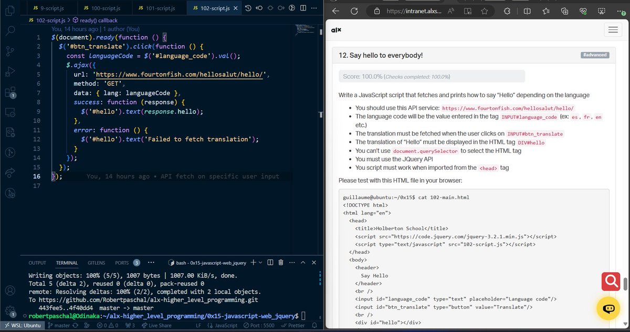Open the Run and Debug view
This screenshot has height=332, width=630.
[9, 71]
